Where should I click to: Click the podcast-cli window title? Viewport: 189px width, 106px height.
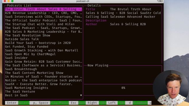[83, 1]
